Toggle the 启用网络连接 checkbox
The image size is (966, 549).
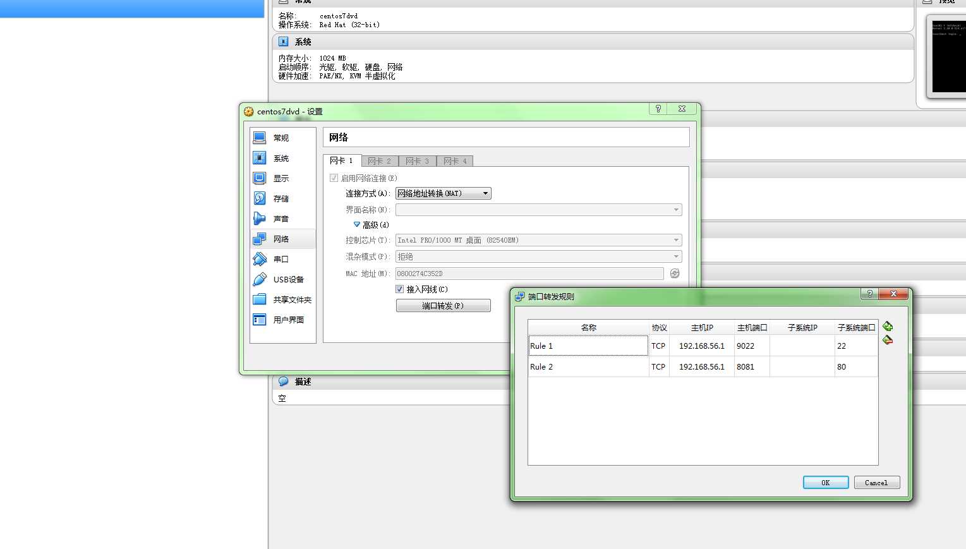point(334,178)
